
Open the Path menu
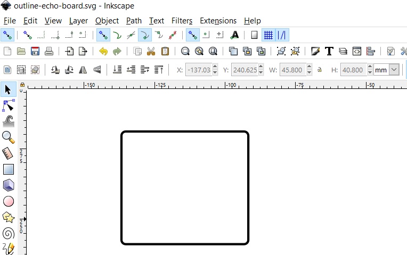pyautogui.click(x=134, y=20)
